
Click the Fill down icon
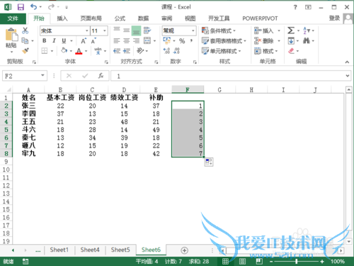pyautogui.click(x=291, y=40)
